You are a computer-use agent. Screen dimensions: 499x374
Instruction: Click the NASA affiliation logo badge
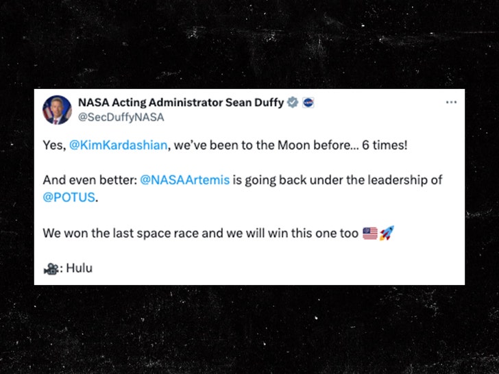click(308, 103)
